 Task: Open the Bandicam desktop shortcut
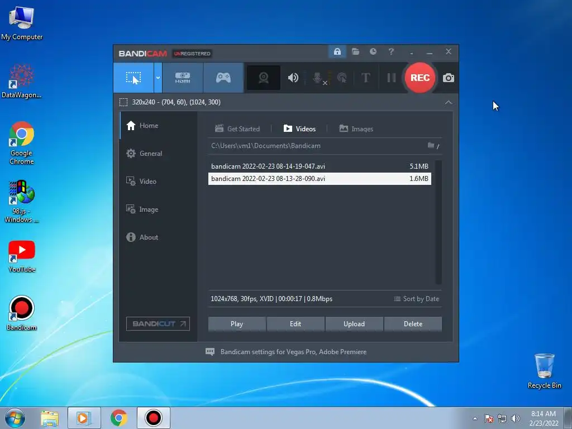(x=22, y=313)
